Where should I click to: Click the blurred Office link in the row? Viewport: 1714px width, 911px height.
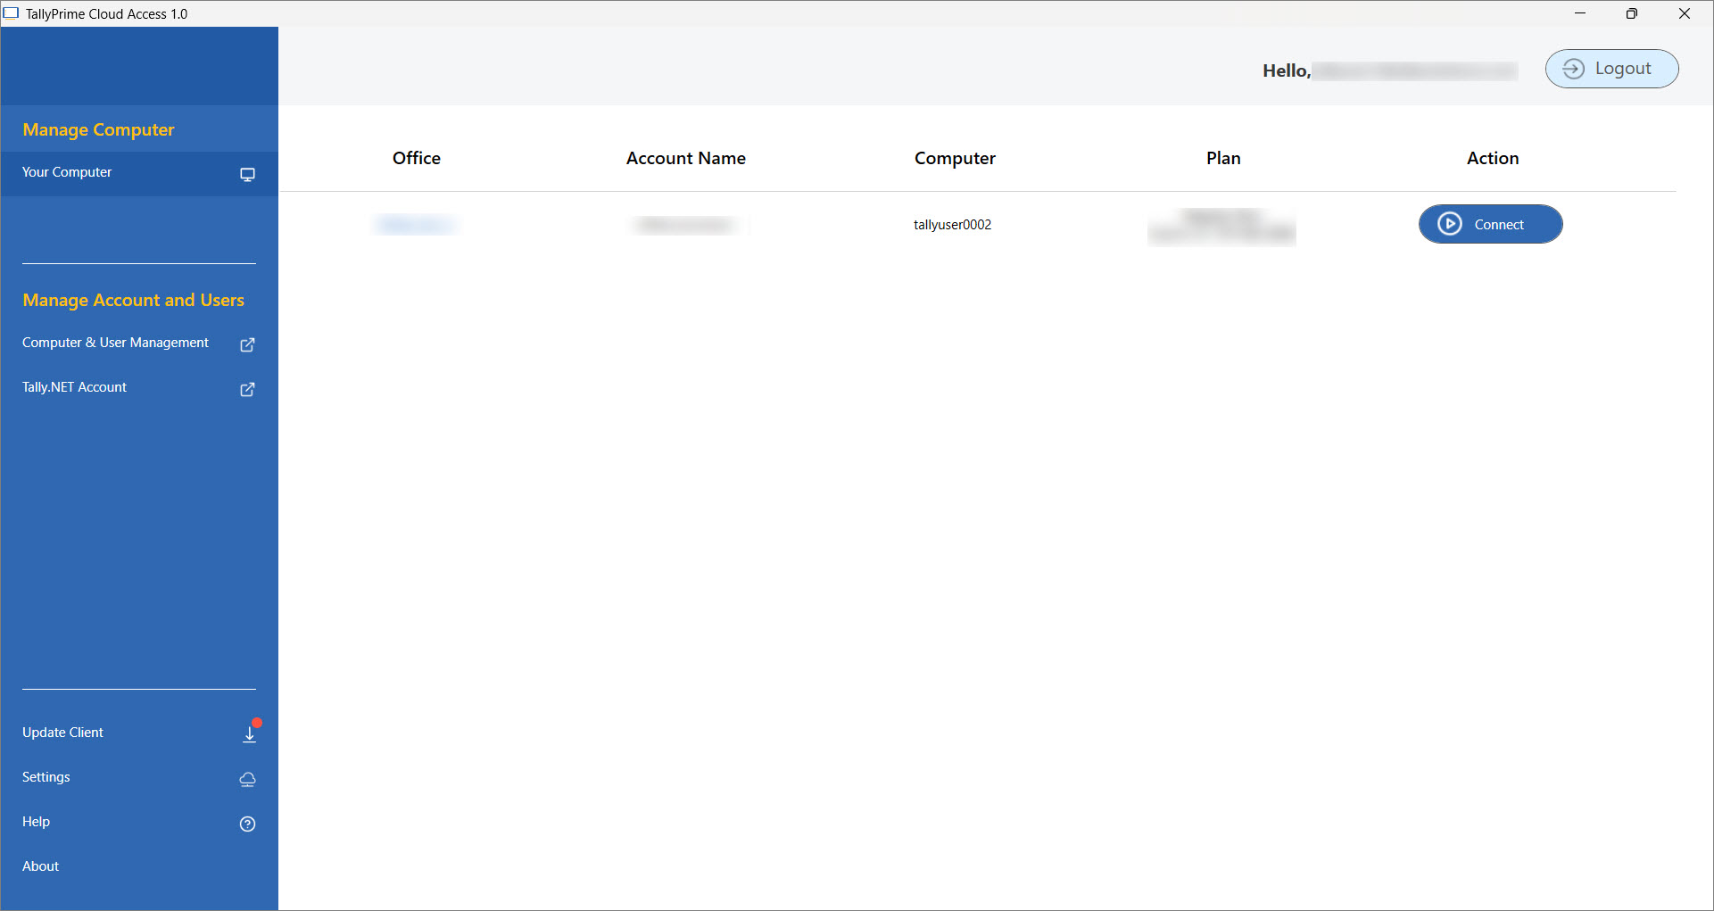tap(416, 225)
